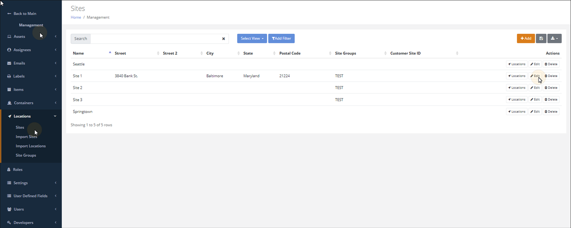Image resolution: width=571 pixels, height=228 pixels.
Task: Click the Baltimore city cell
Action: [x=215, y=76]
